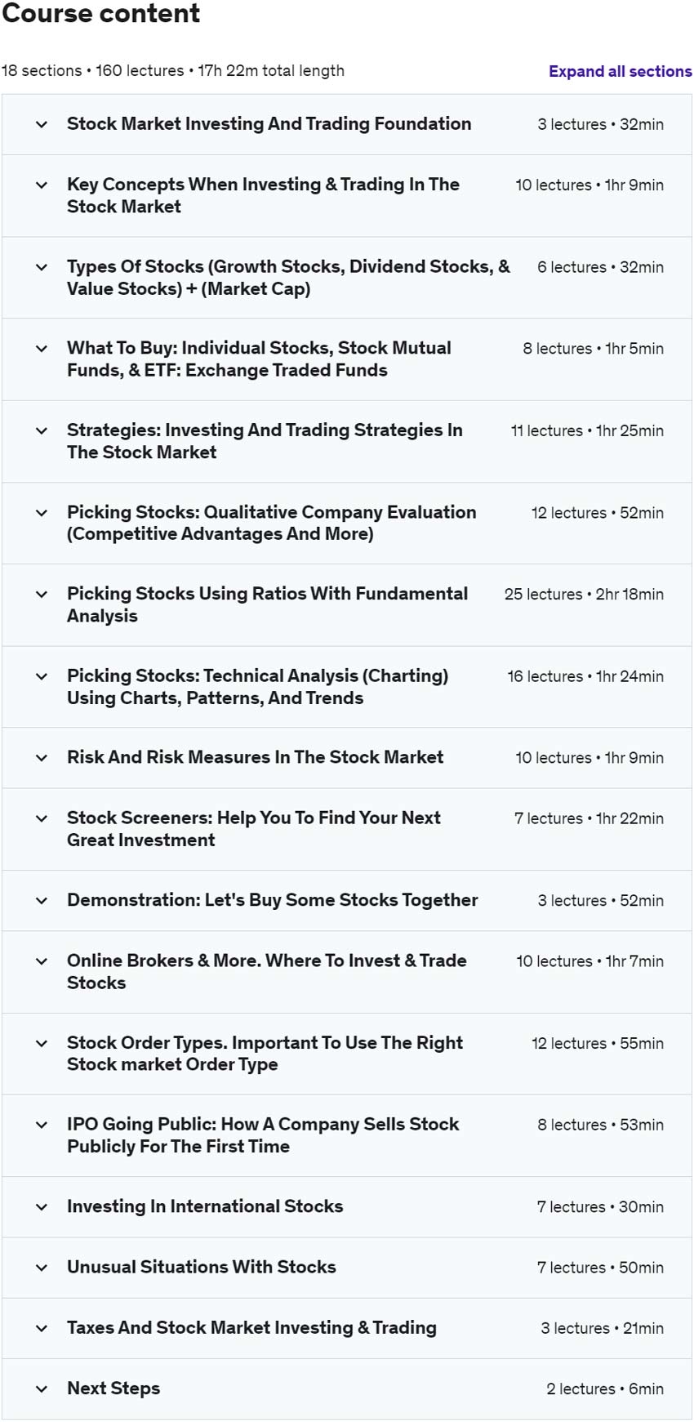The height and width of the screenshot is (1422, 694).
Task: Click arrow beside Risk And Risk Measures
Action: coord(42,758)
